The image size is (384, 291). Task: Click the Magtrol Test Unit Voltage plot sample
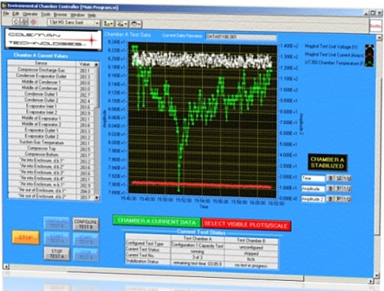pos(369,48)
